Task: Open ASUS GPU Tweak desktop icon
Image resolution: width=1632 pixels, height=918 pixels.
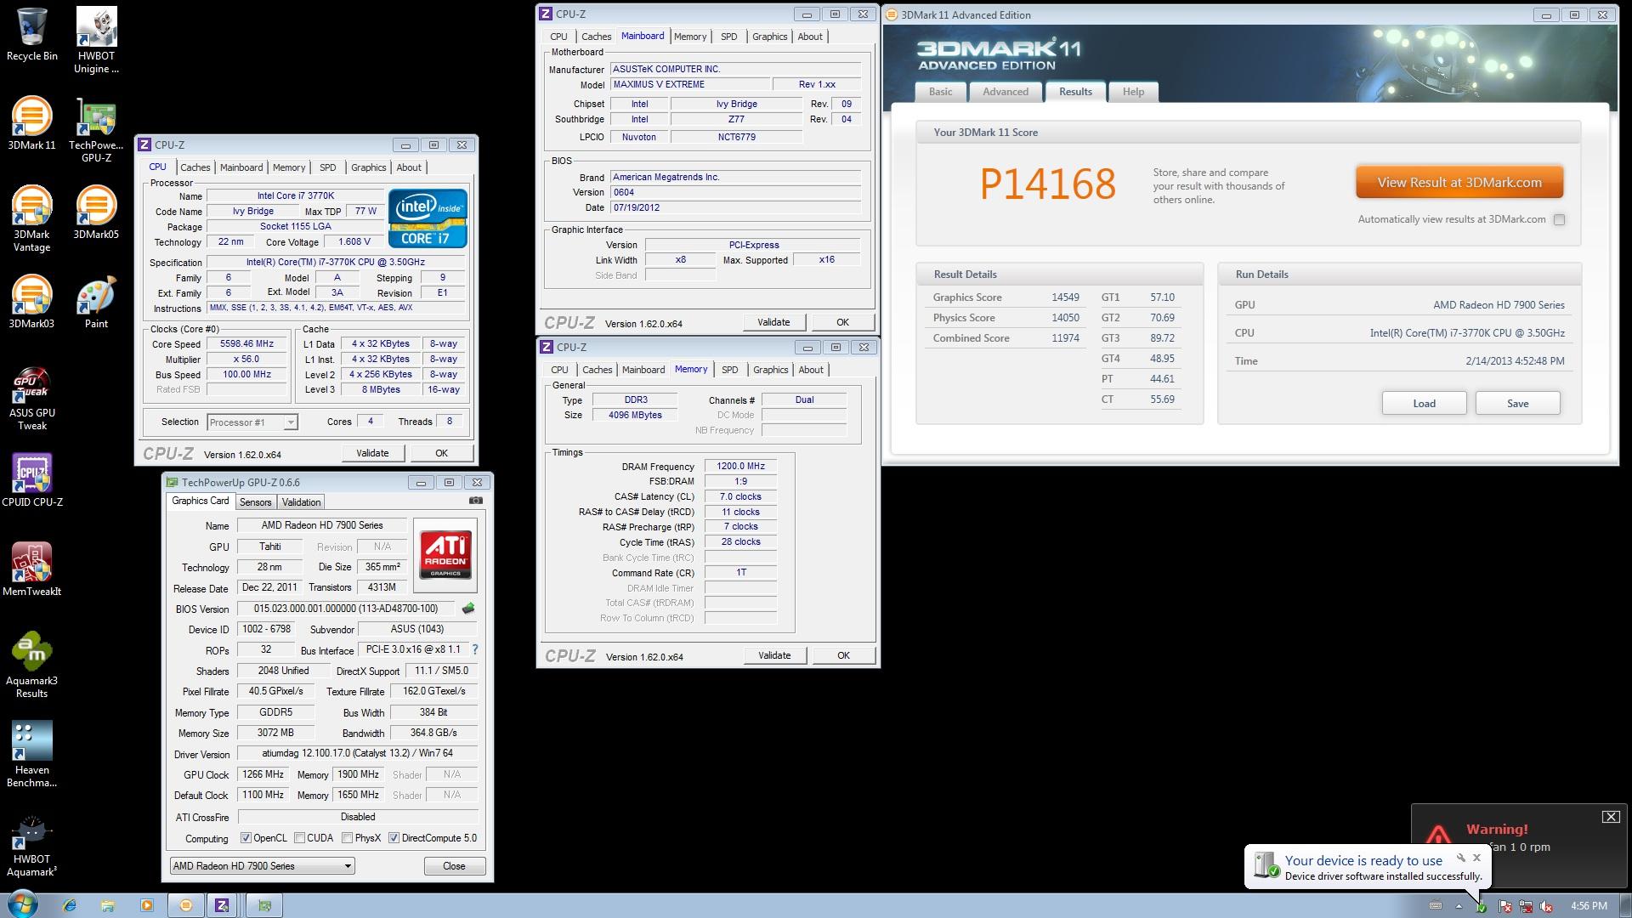Action: click(x=31, y=399)
